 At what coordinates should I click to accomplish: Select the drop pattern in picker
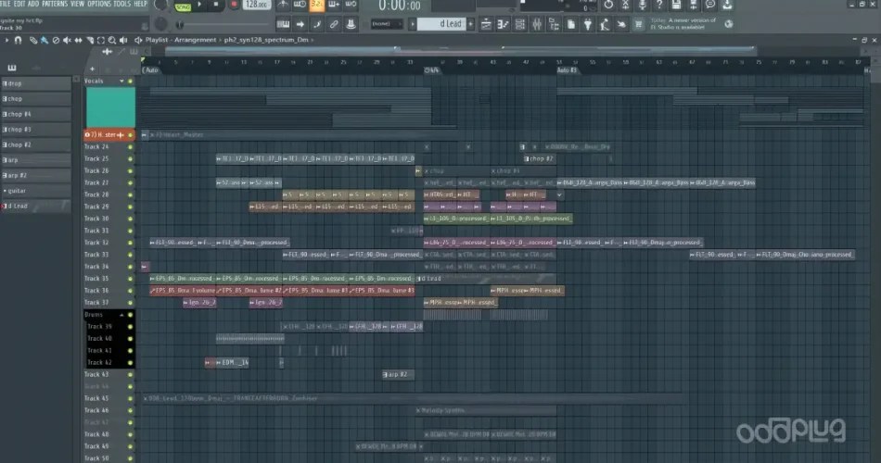[36, 83]
